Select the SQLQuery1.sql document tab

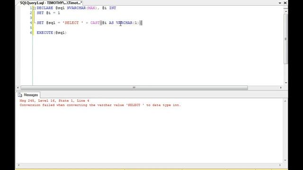tap(51, 3)
